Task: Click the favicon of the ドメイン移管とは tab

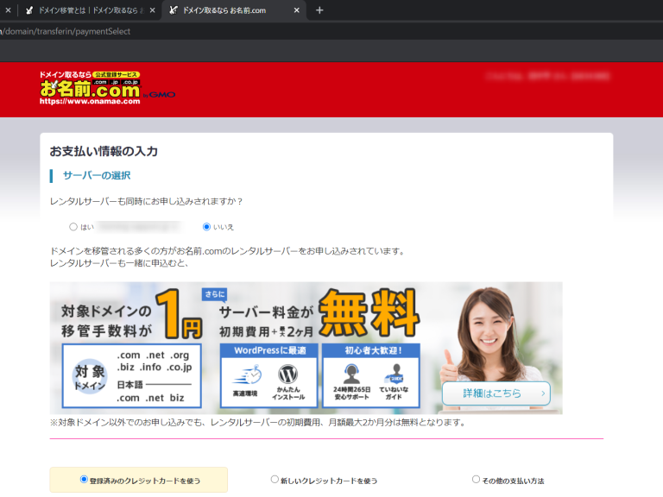Action: point(29,10)
